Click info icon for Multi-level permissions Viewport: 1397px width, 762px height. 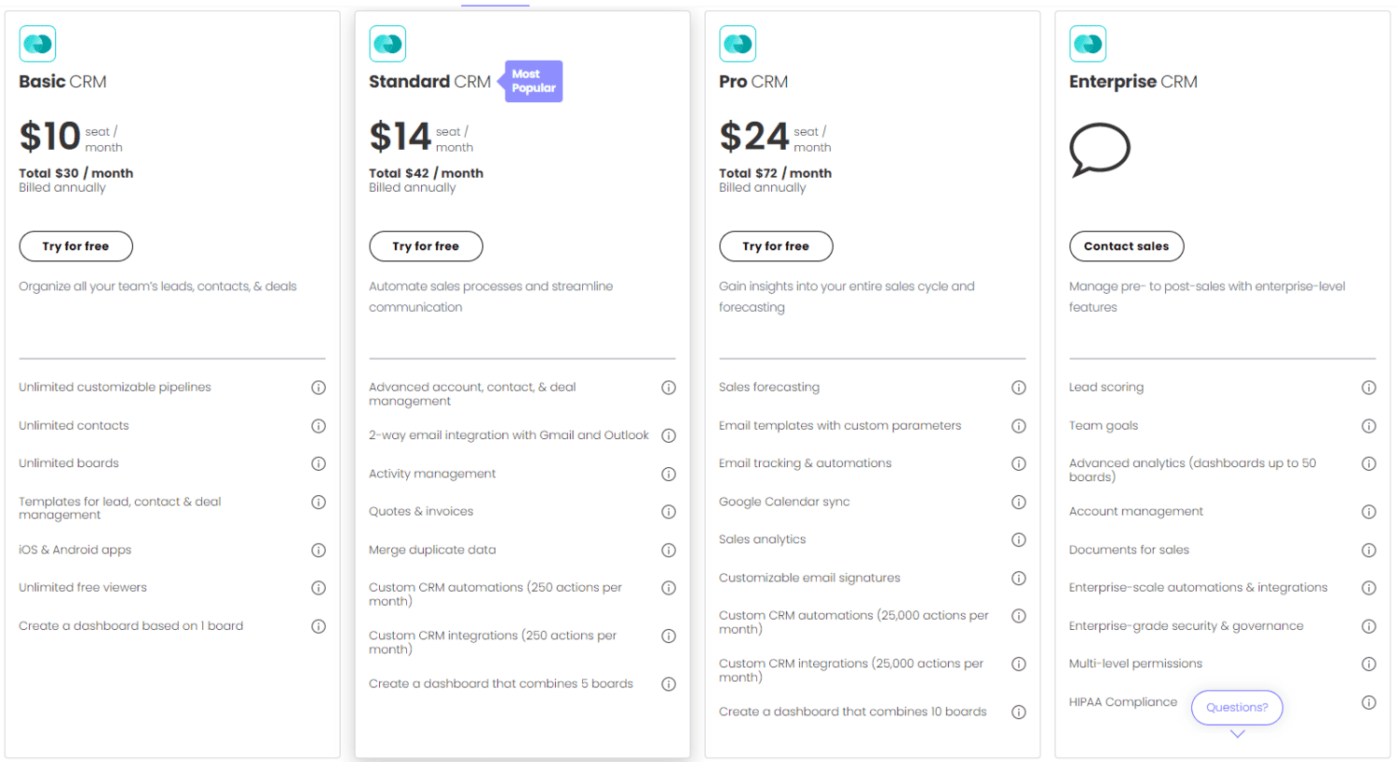[1369, 664]
